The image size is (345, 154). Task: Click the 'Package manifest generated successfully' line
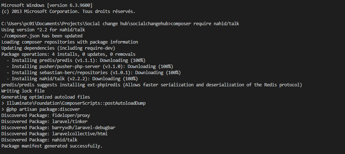[x=52, y=146]
